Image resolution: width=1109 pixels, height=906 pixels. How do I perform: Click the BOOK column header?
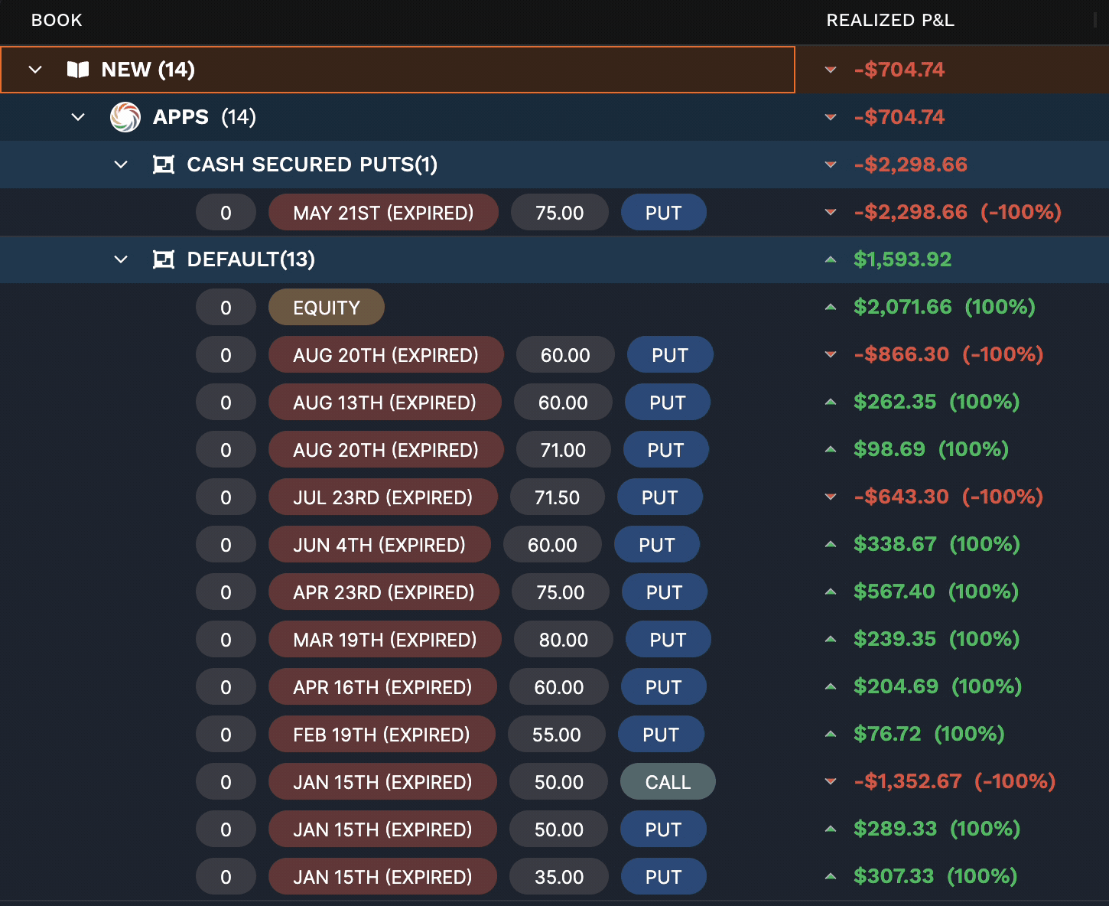point(57,21)
